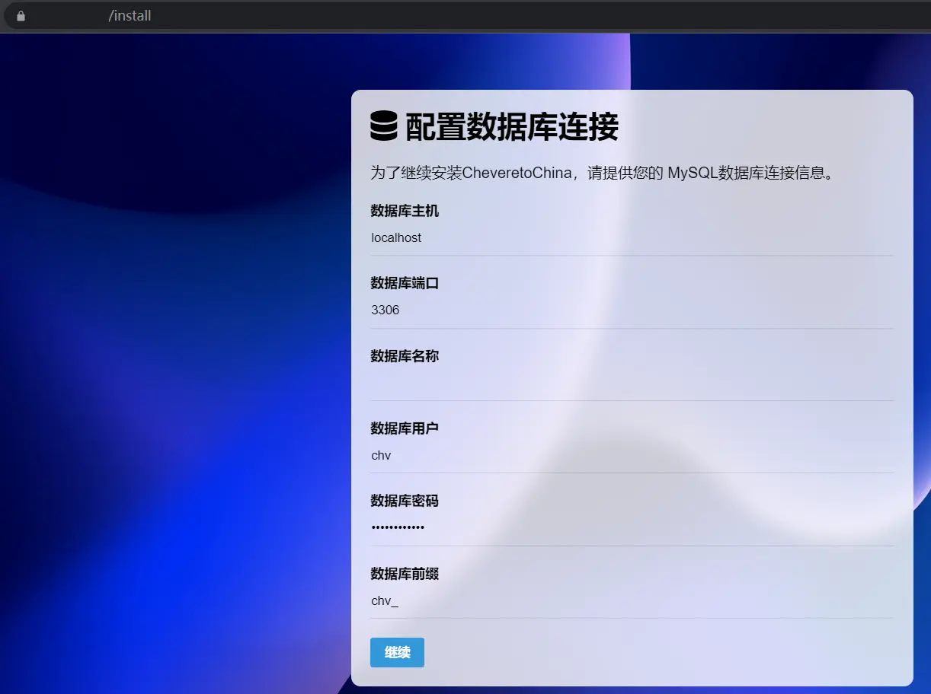The height and width of the screenshot is (694, 931).
Task: Click the 配置数据库连接 heading
Action: click(x=511, y=126)
